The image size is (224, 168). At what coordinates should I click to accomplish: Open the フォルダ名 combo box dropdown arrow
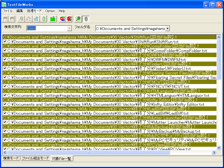167,29
